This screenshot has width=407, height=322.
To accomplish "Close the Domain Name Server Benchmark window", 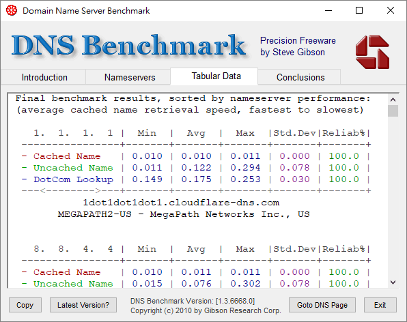I will coord(391,11).
